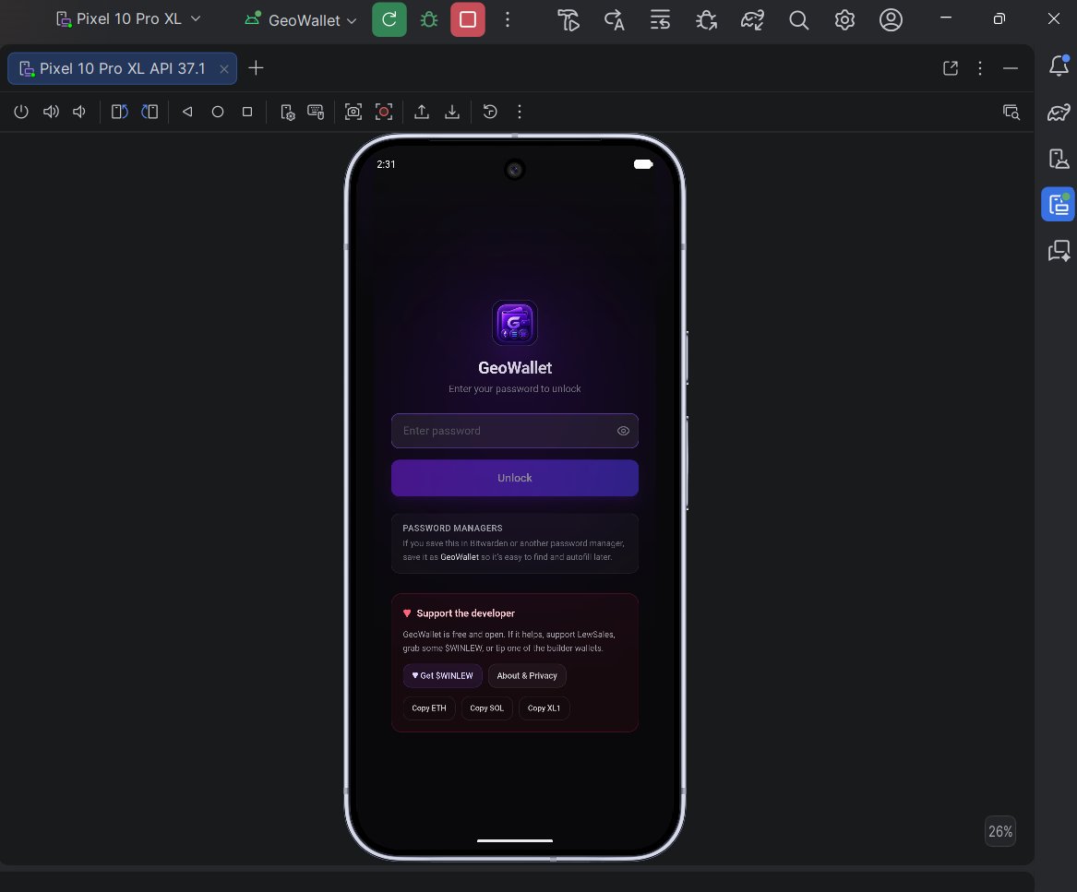The height and width of the screenshot is (892, 1077).
Task: Stop the running app with red button
Action: tap(468, 19)
